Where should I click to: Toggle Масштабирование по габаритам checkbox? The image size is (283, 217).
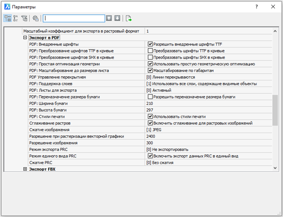tap(150, 71)
